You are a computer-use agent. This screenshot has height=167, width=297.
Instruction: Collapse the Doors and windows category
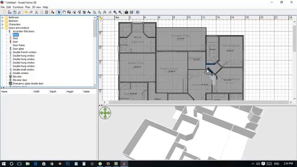coord(2,28)
